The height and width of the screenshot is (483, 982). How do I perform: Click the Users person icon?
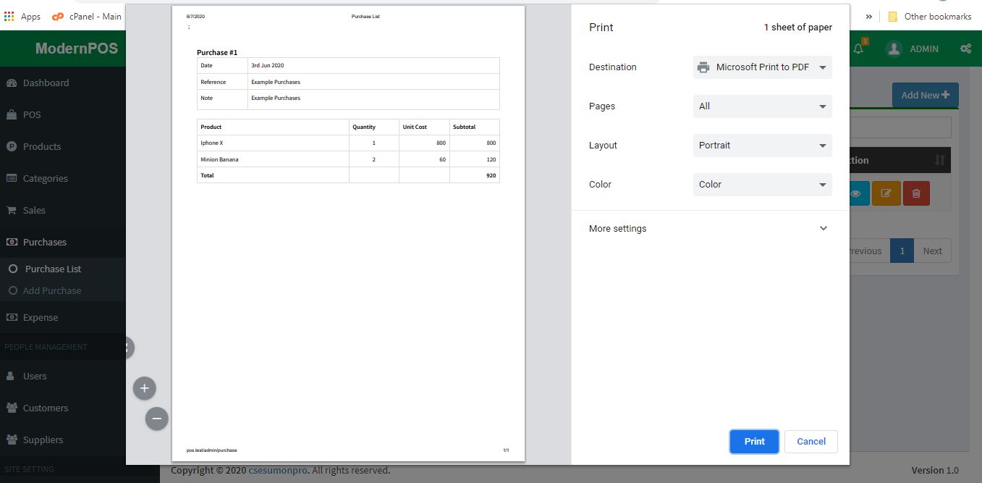(11, 376)
